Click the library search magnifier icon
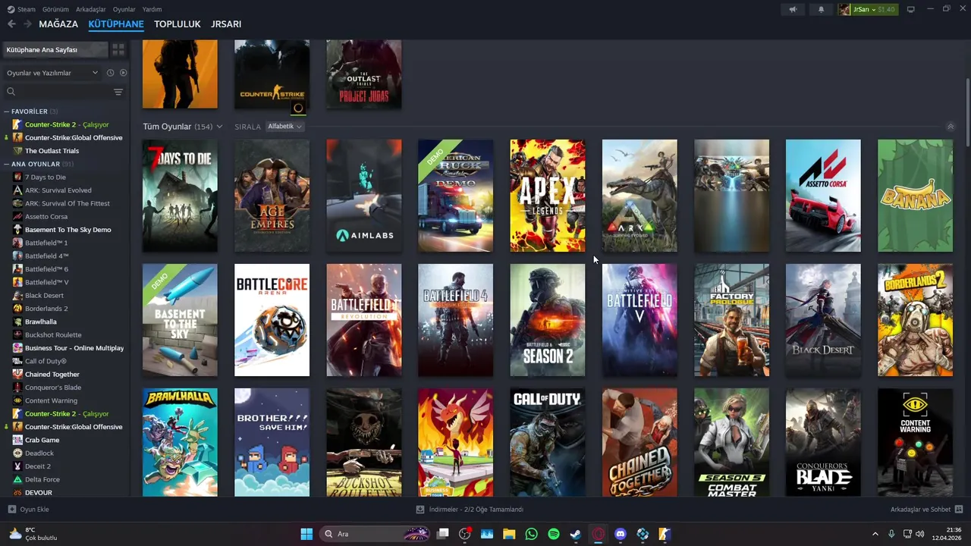 click(11, 92)
